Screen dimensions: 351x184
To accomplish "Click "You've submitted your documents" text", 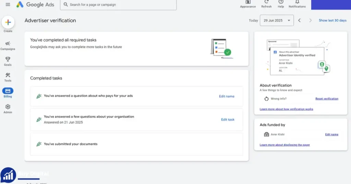I will 71,144.
